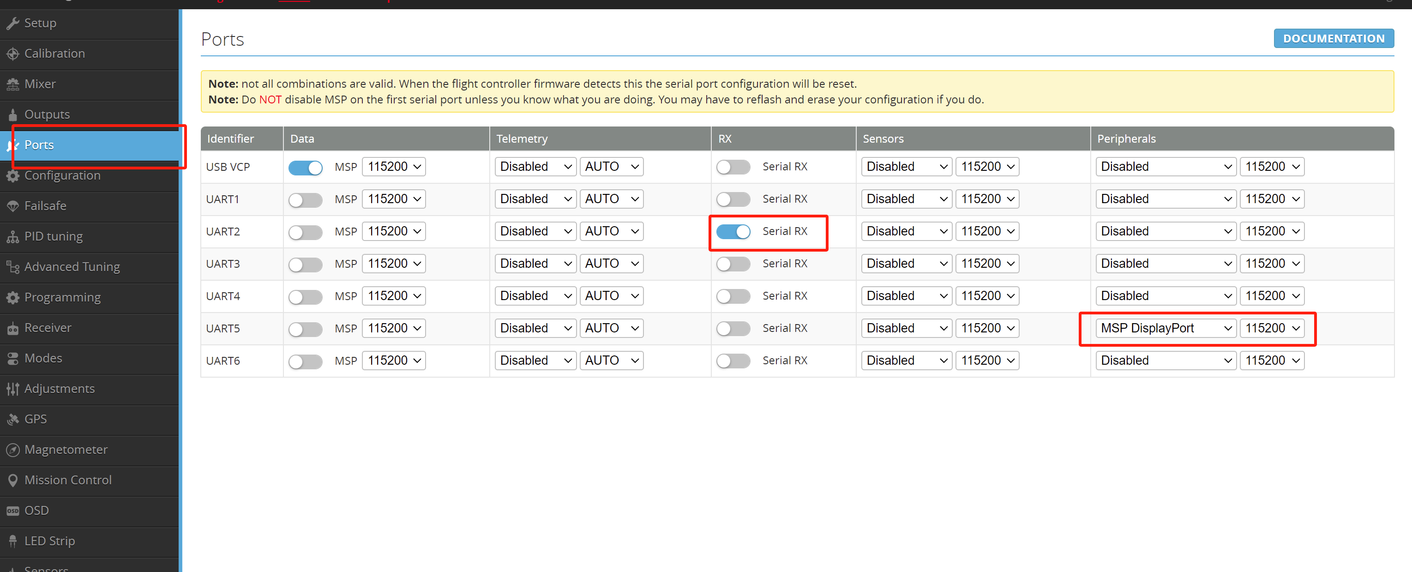
Task: Enable MSP toggle on UART1
Action: [305, 199]
